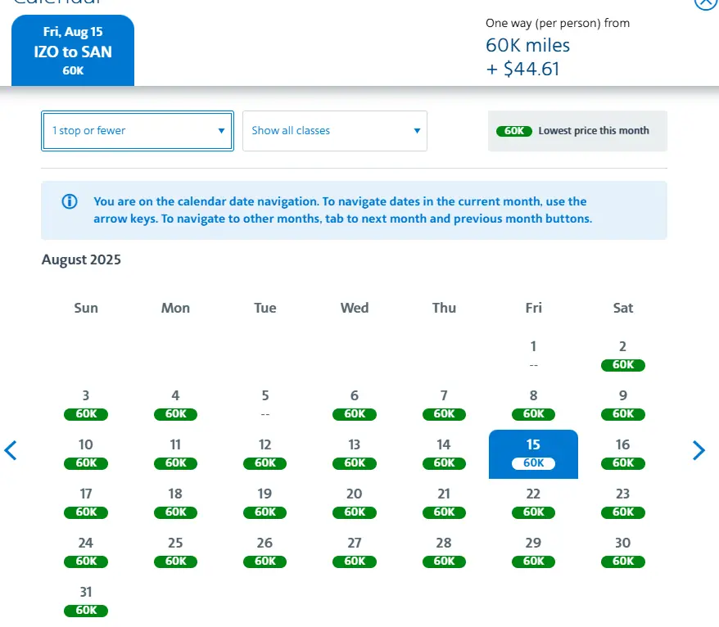Choose August 23 date cell
Image resolution: width=719 pixels, height=627 pixels.
[623, 502]
